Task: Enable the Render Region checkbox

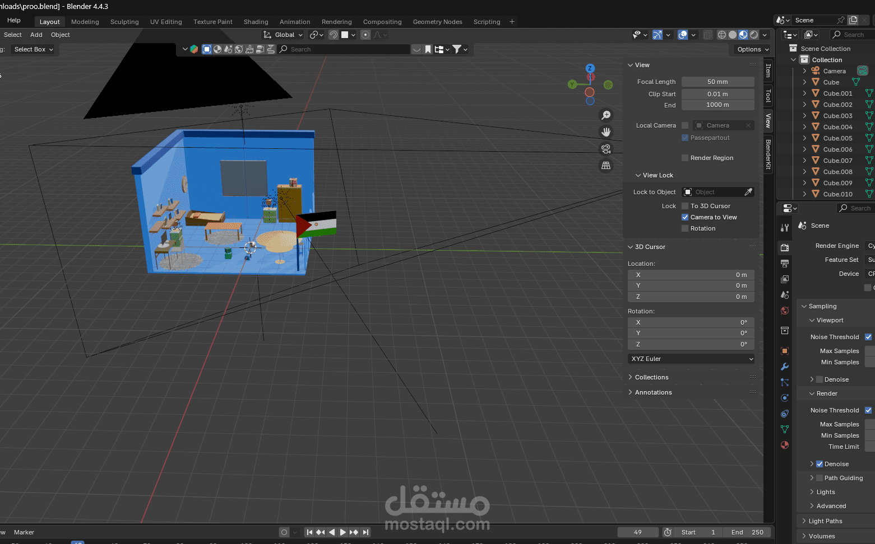Action: click(685, 158)
